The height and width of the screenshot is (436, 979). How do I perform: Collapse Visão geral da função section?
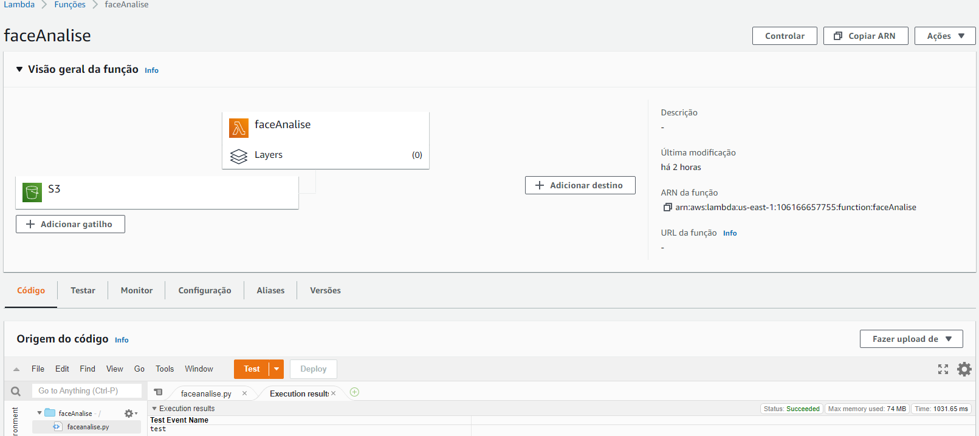19,69
